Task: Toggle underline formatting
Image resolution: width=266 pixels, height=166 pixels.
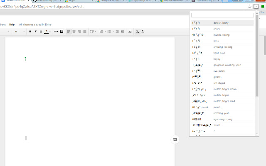Action: click(x=41, y=32)
